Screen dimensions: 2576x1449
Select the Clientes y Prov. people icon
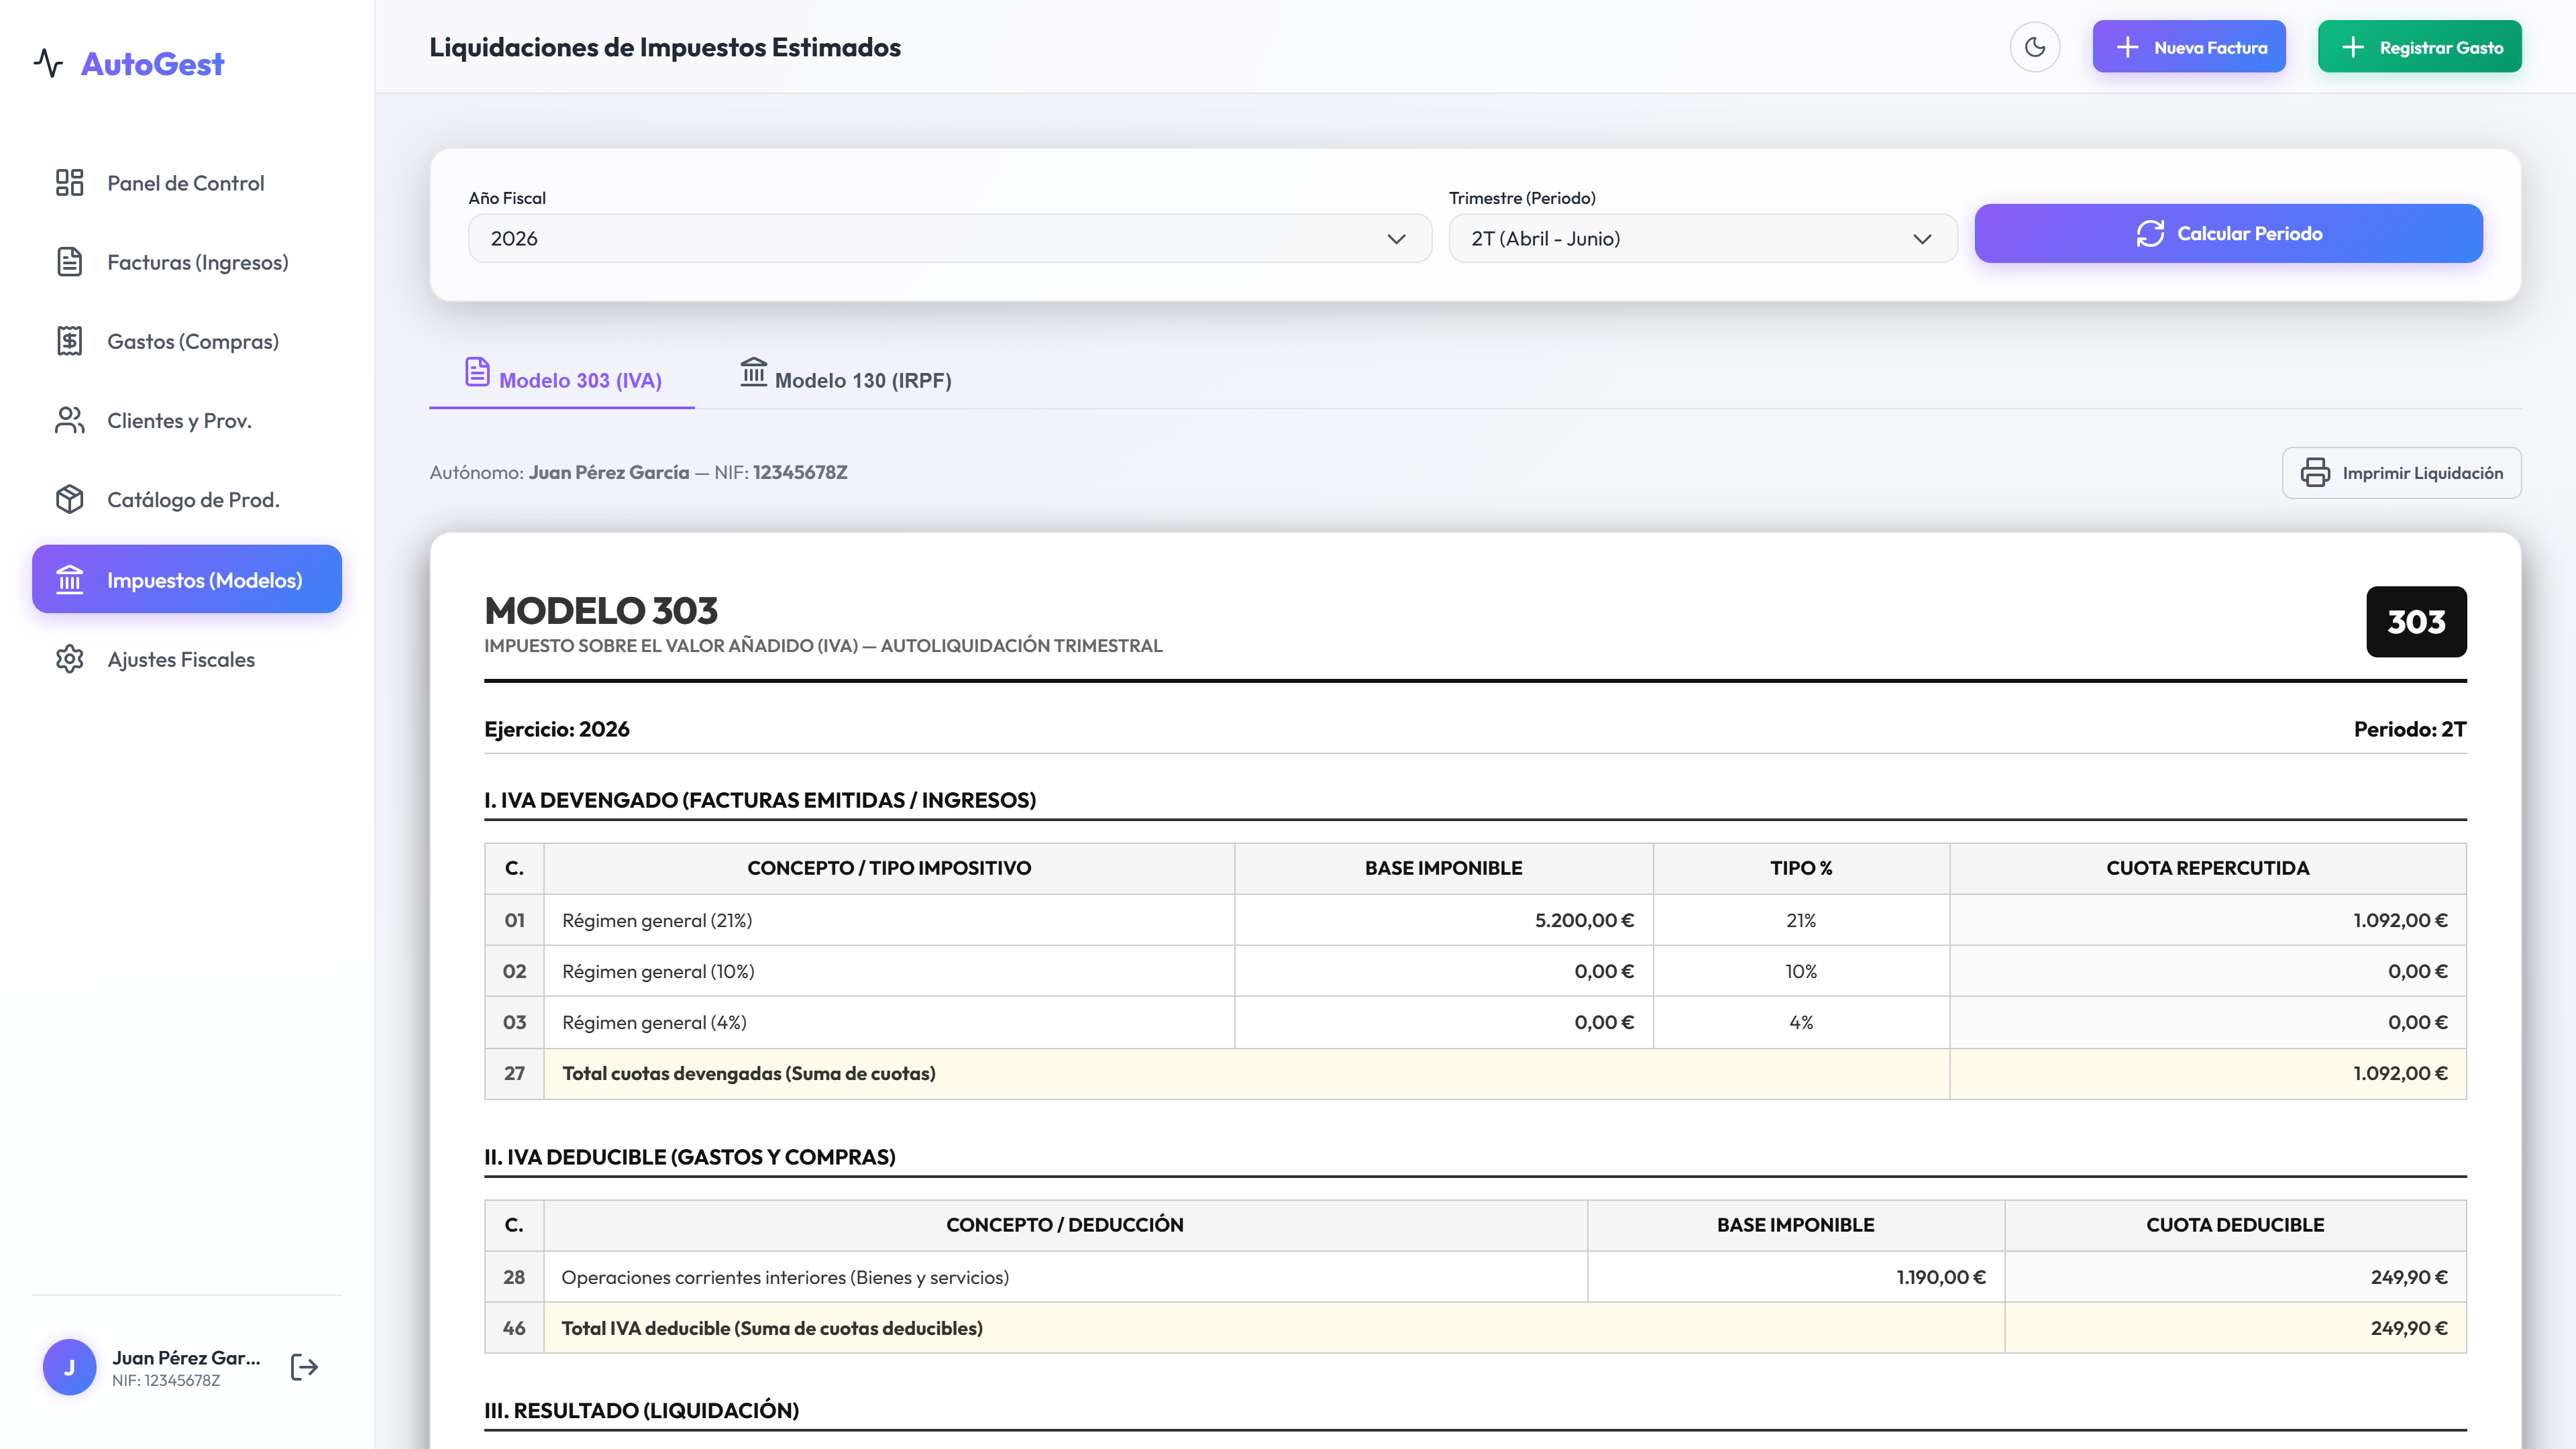[x=69, y=420]
